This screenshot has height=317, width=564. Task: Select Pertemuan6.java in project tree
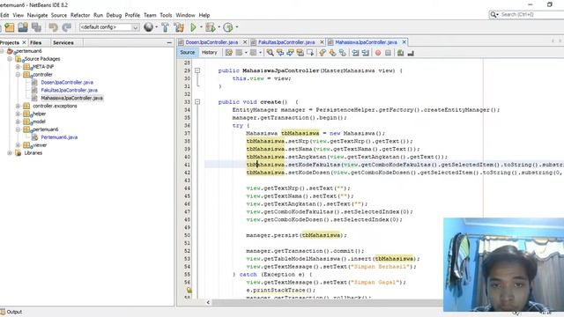coord(59,137)
